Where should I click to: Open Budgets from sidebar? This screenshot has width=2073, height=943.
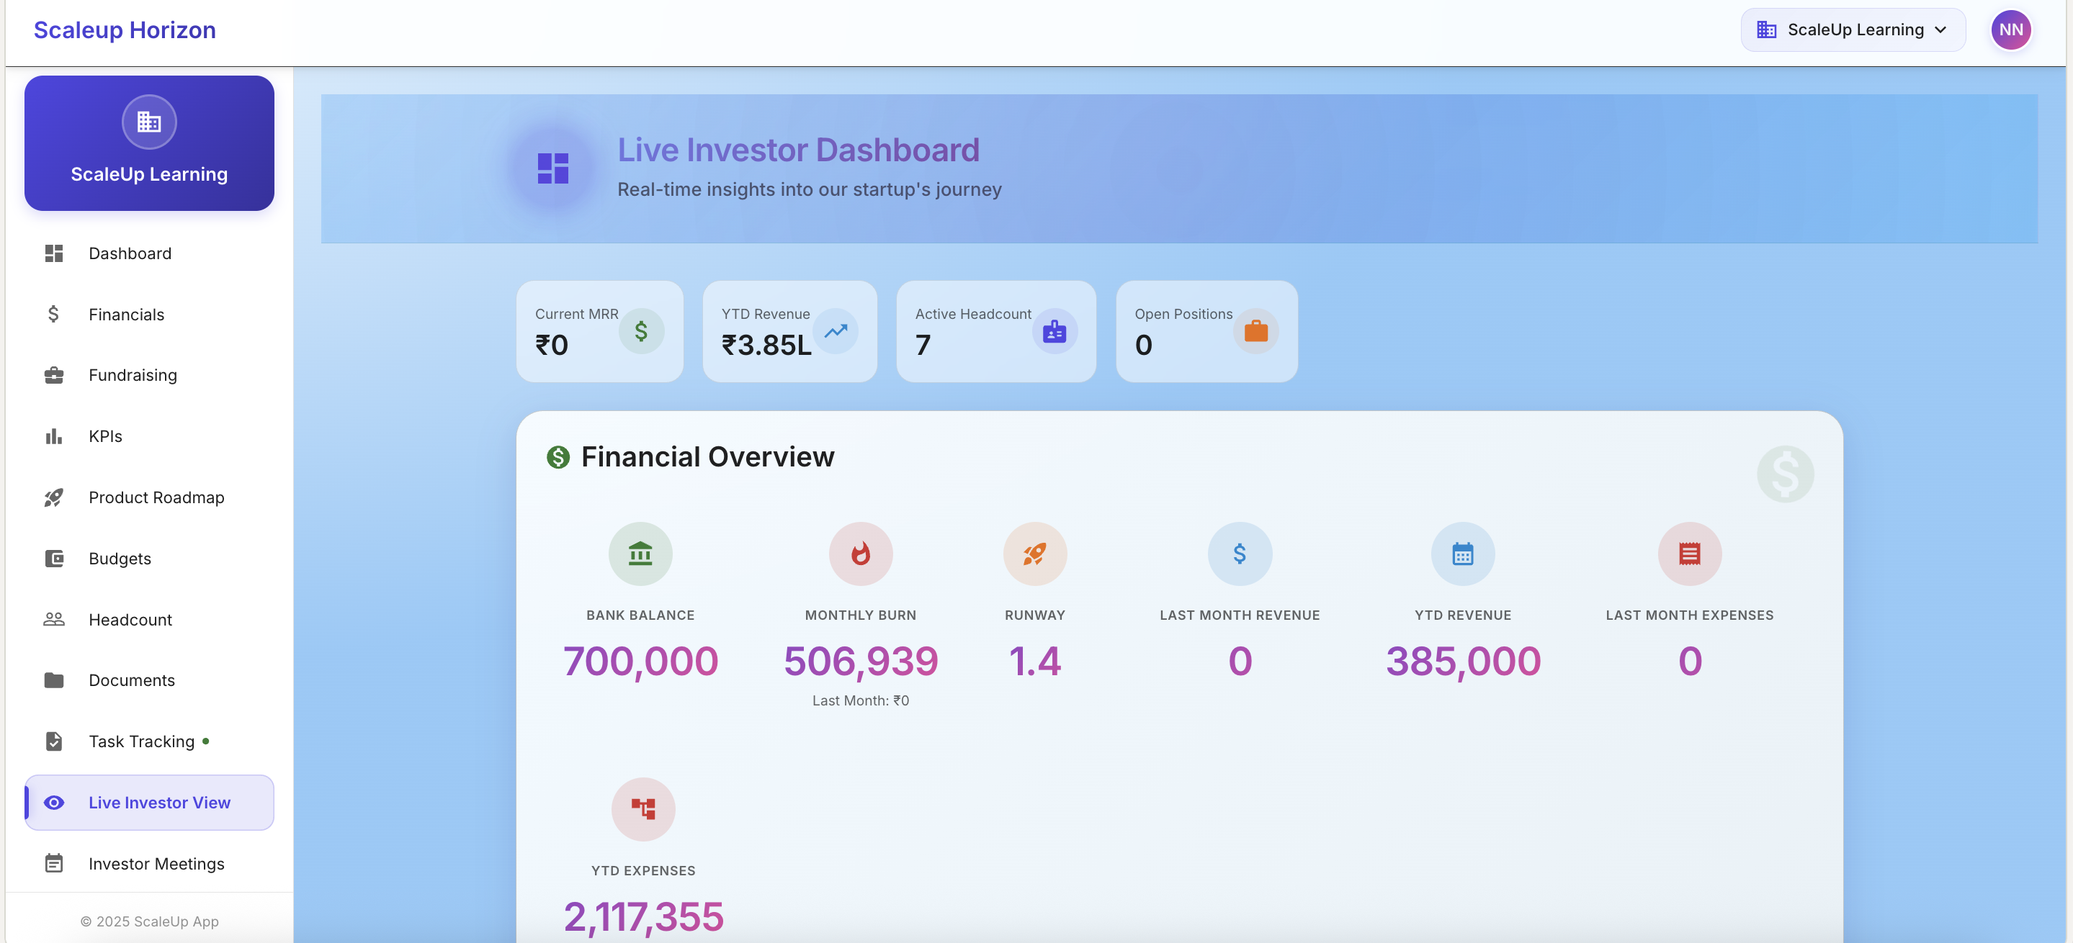click(x=149, y=559)
